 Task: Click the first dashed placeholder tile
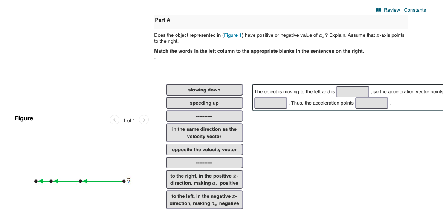click(204, 116)
